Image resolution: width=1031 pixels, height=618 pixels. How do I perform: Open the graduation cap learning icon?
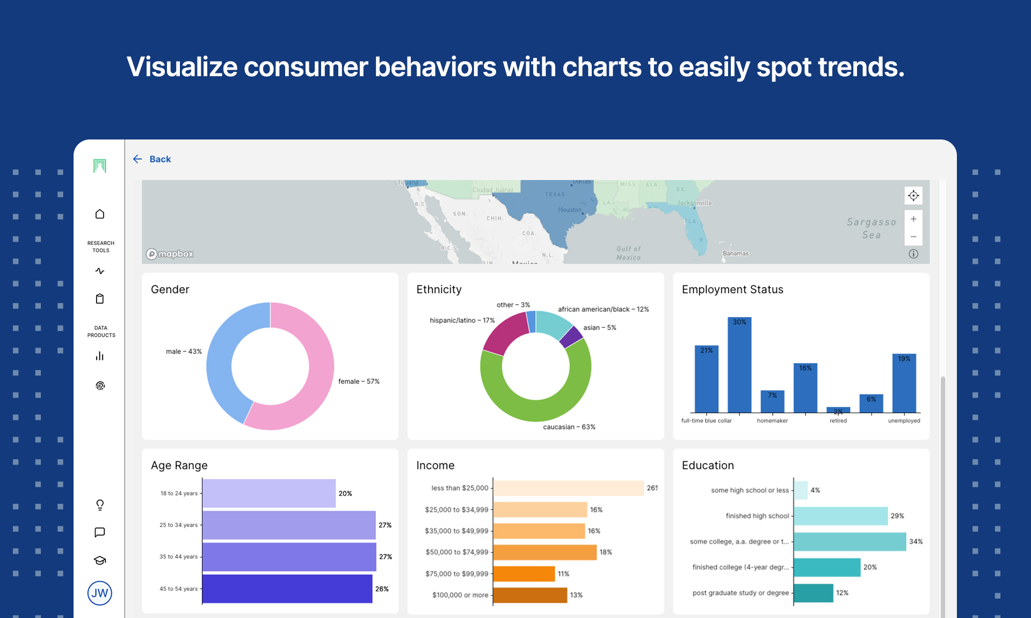(x=100, y=561)
